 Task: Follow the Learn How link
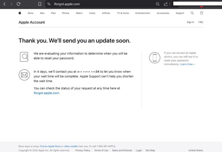coord(187,64)
